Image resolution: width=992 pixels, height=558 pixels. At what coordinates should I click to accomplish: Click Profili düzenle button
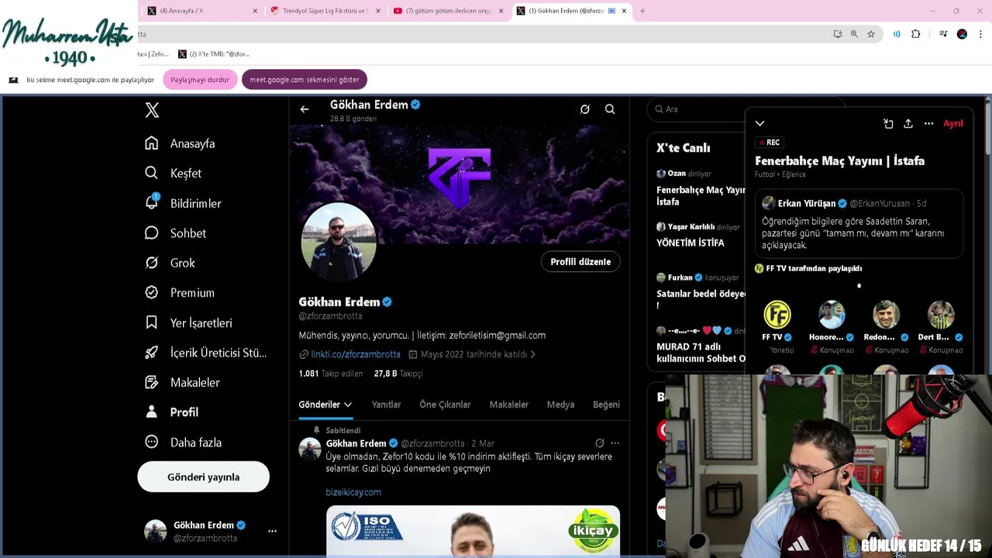580,262
